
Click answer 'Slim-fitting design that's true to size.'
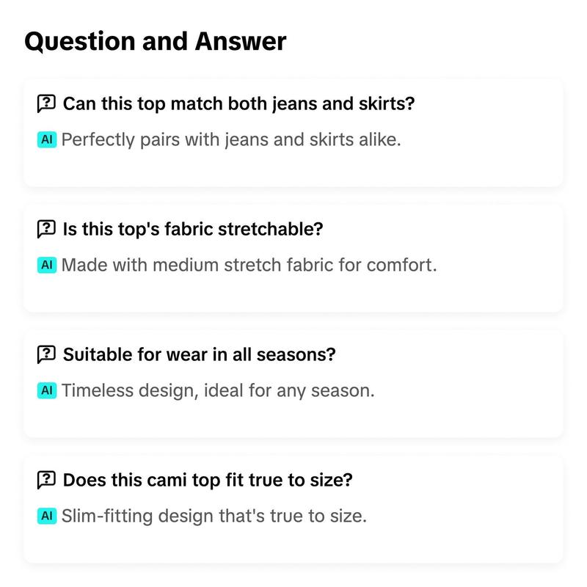[x=214, y=517]
